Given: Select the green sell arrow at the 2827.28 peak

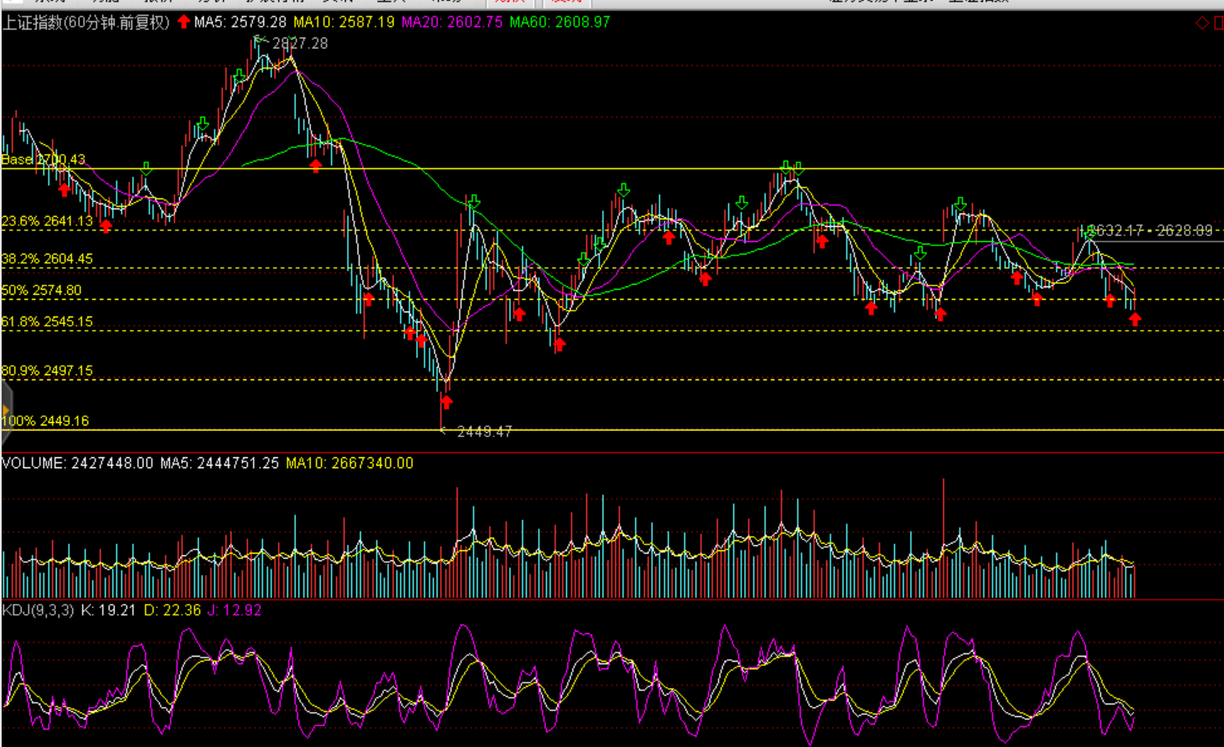Looking at the screenshot, I should tap(260, 39).
